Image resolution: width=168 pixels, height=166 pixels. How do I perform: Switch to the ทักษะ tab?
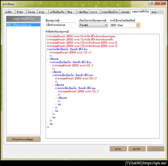(x=21, y=12)
